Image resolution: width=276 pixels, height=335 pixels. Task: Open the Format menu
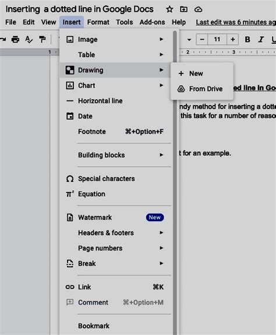[x=98, y=22]
